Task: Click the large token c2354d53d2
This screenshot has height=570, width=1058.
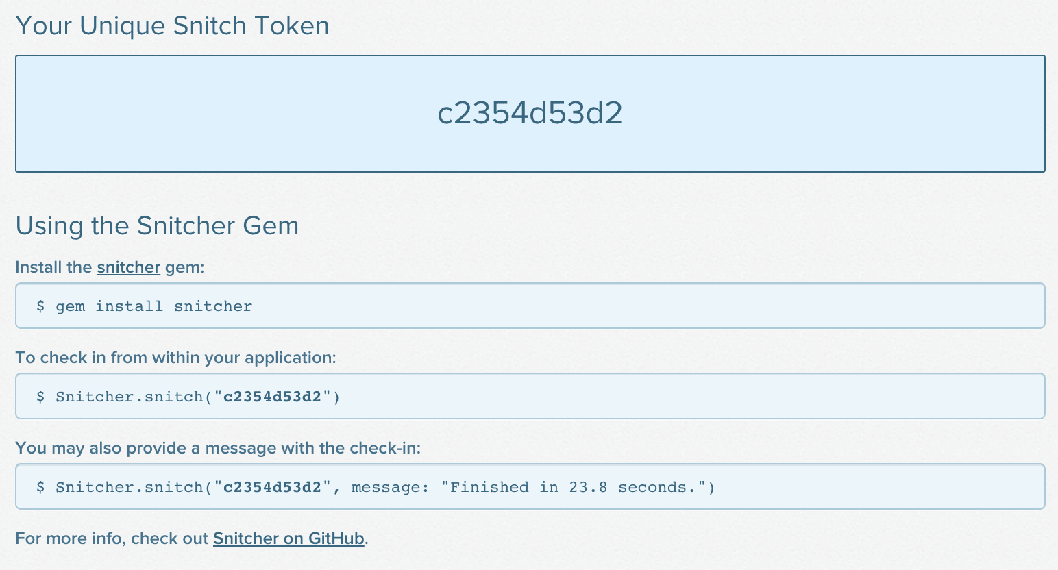Action: click(x=530, y=113)
